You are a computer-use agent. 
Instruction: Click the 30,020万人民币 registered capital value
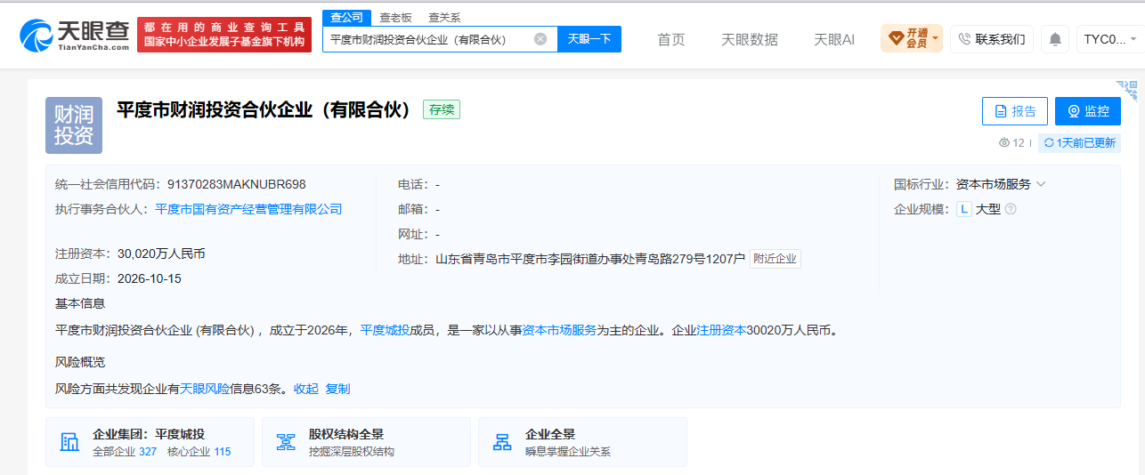coord(161,254)
